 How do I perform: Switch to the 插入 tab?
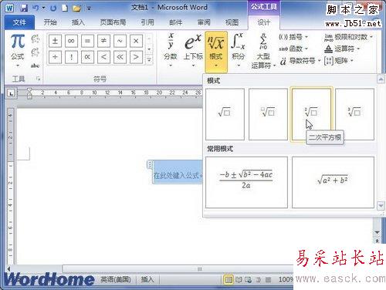pos(78,22)
